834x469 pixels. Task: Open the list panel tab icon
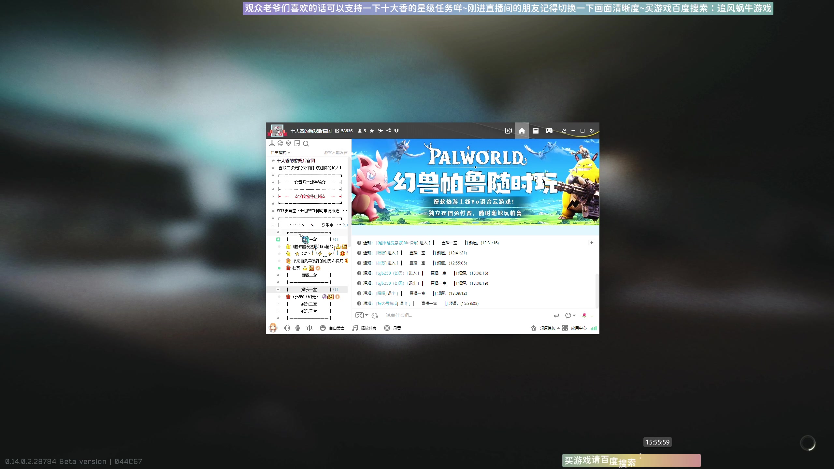[x=536, y=131]
